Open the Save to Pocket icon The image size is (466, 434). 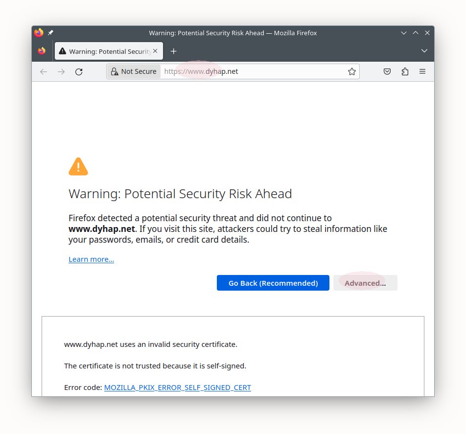tap(387, 72)
